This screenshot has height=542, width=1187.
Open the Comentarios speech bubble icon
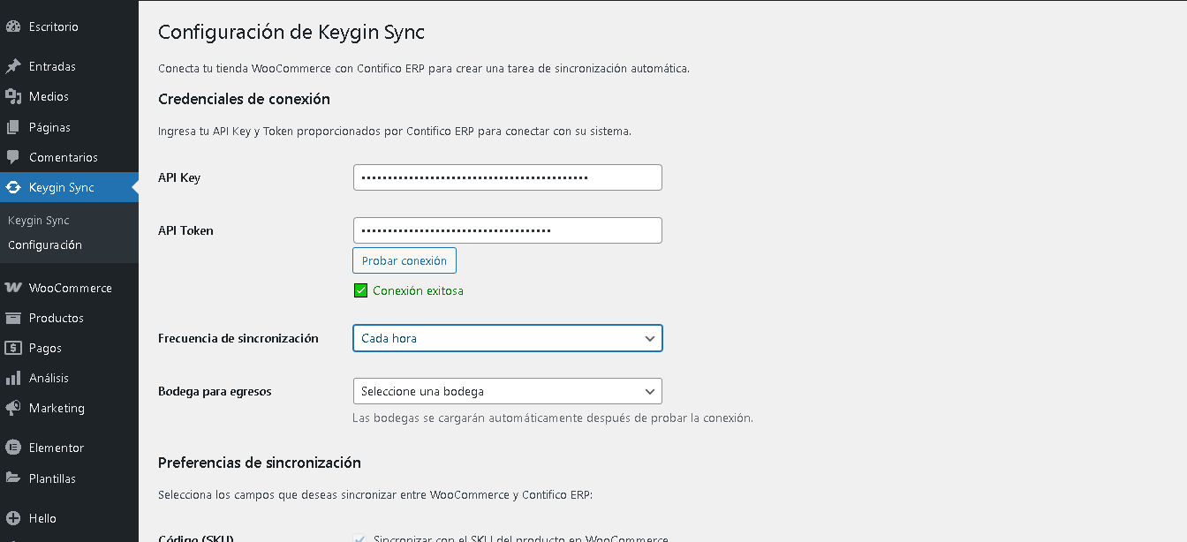point(14,156)
